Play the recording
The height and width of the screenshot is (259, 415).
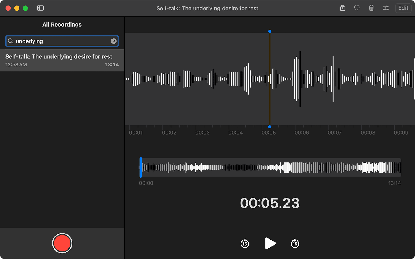tap(270, 243)
